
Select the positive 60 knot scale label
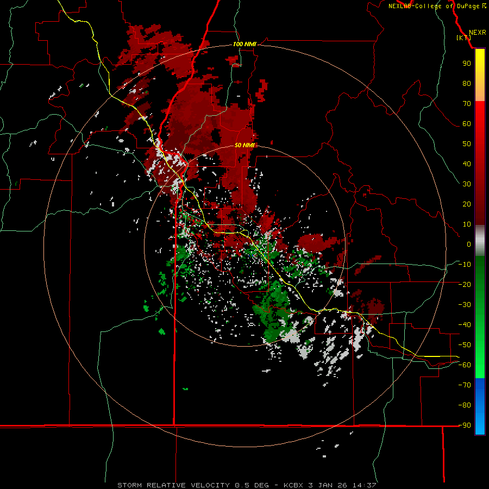pos(467,123)
